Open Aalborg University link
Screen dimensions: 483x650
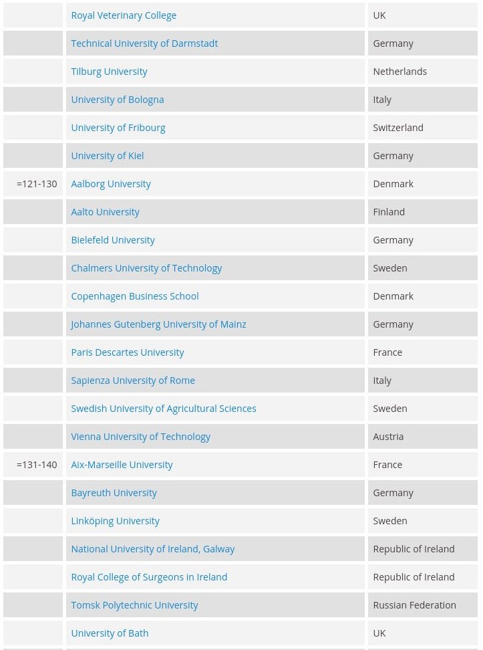(x=111, y=184)
